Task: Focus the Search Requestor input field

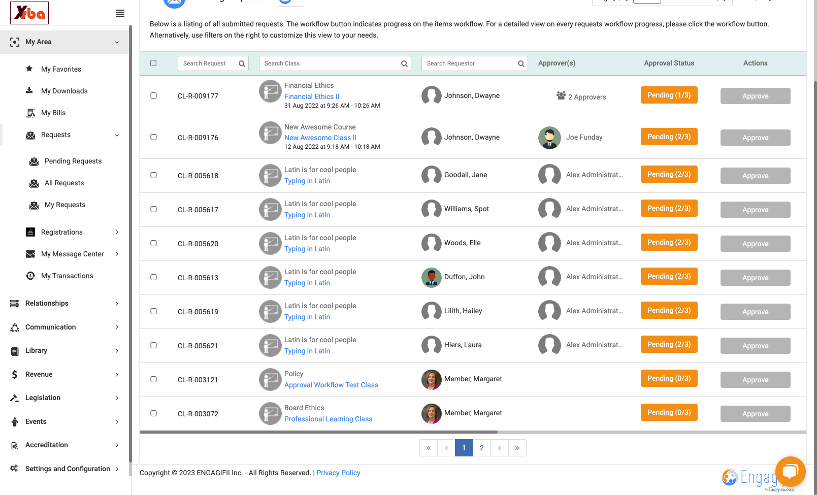Action: click(x=474, y=63)
